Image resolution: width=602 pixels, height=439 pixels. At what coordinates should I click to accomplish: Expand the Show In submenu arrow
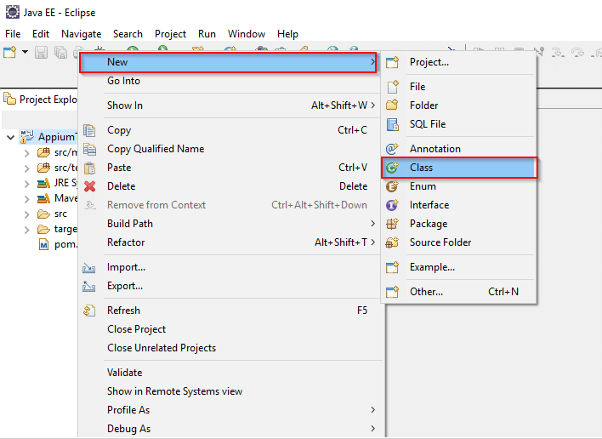click(x=373, y=105)
